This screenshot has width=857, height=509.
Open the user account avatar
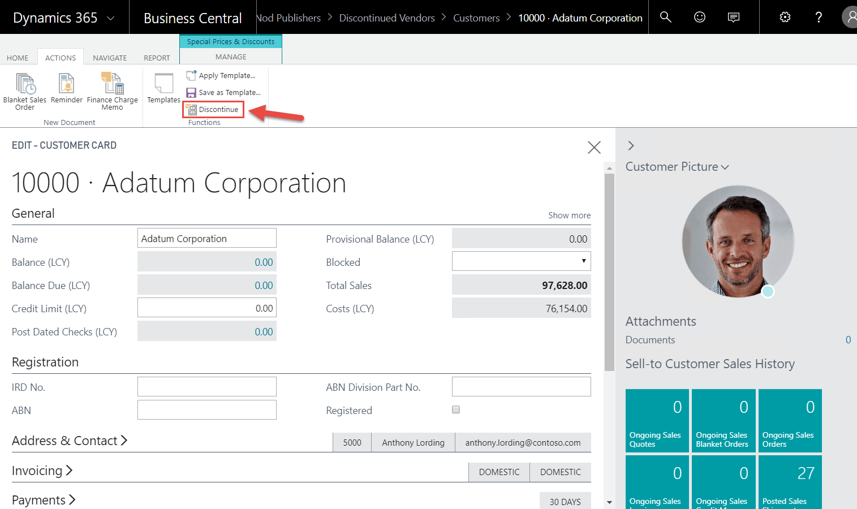[850, 17]
